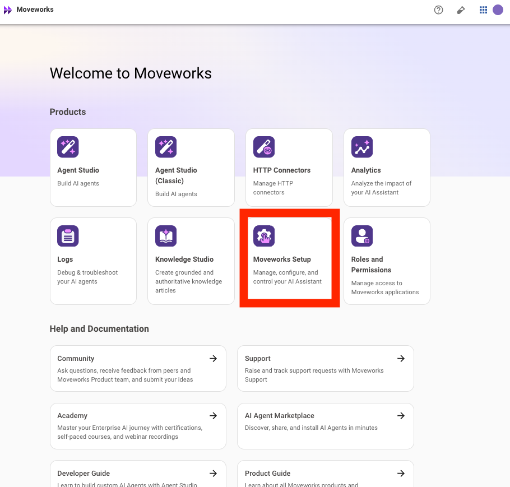Open the Community help card
This screenshot has height=487, width=510.
pos(137,368)
